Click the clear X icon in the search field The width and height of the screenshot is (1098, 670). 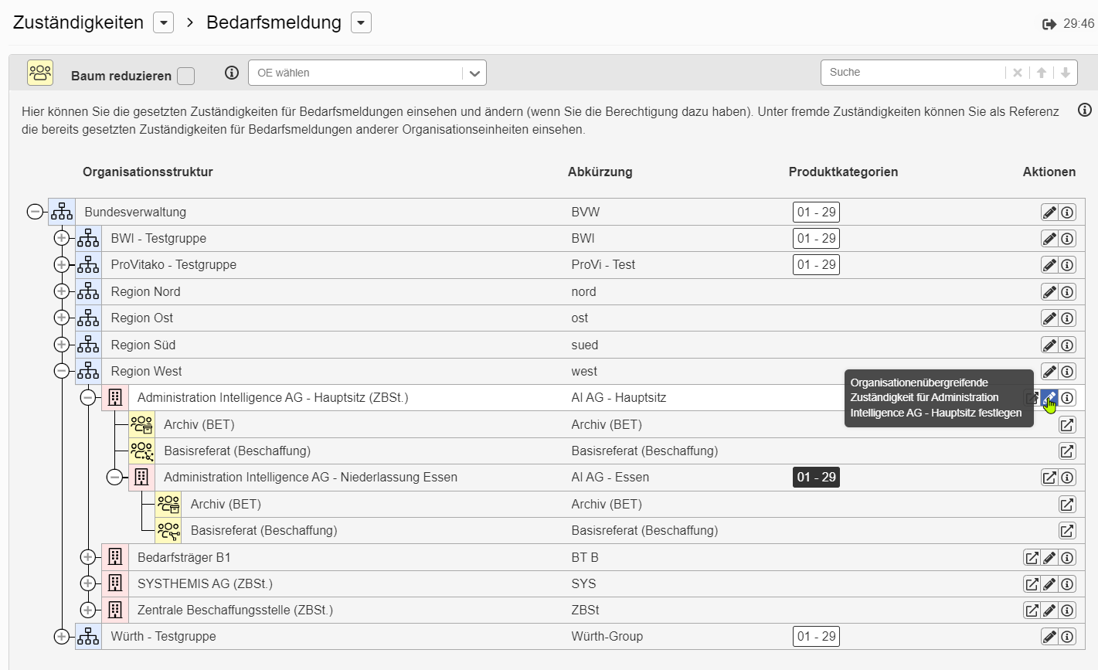pos(1017,72)
